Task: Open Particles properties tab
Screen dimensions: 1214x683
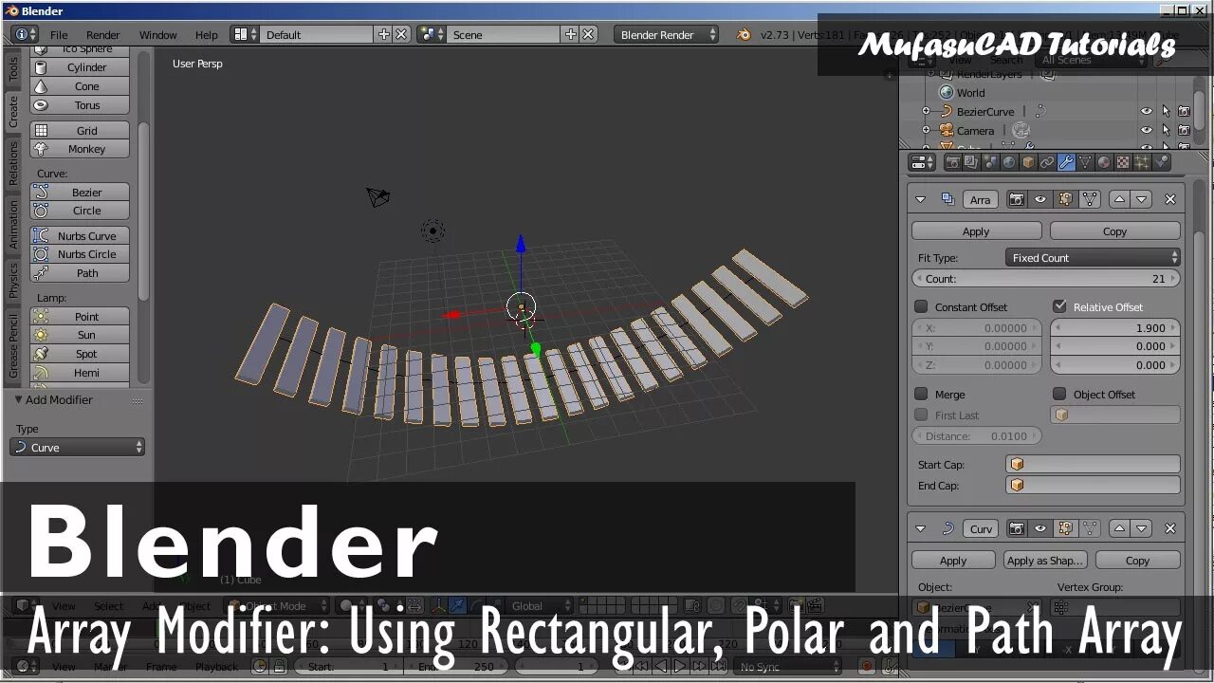Action: pyautogui.click(x=1142, y=162)
